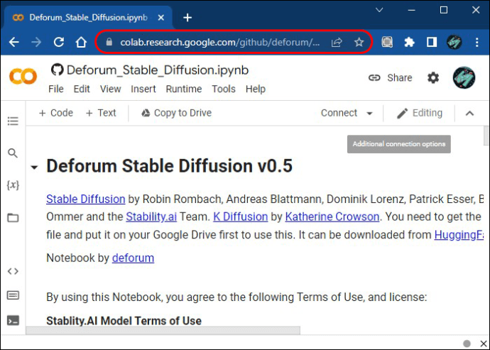Open the Files folder panel
This screenshot has width=490, height=350.
coord(13,217)
